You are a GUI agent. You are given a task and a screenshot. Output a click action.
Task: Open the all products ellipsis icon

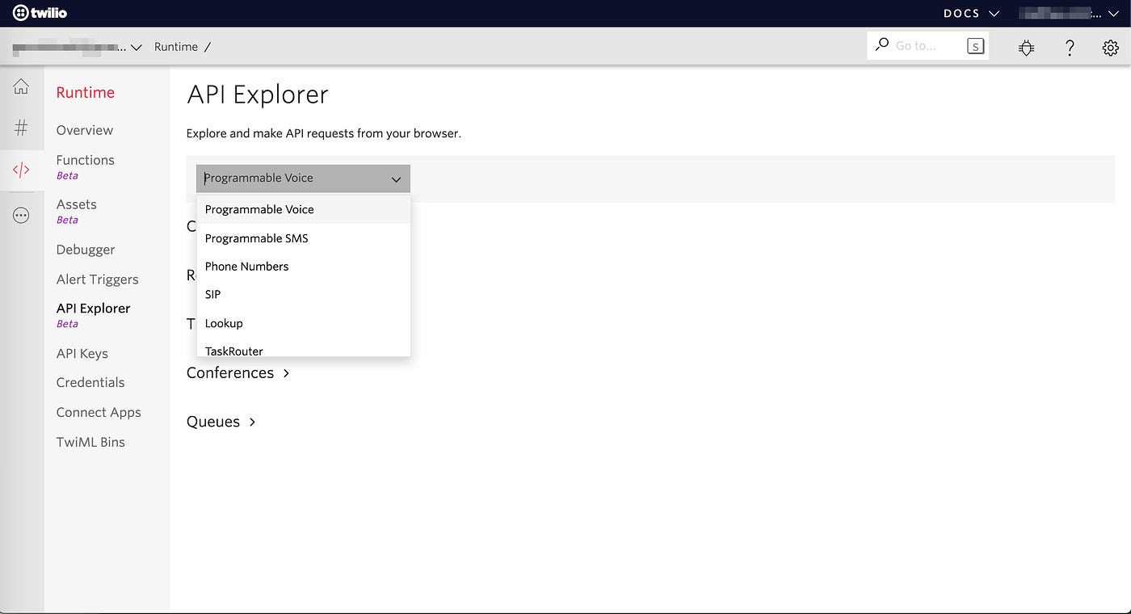[x=21, y=215]
